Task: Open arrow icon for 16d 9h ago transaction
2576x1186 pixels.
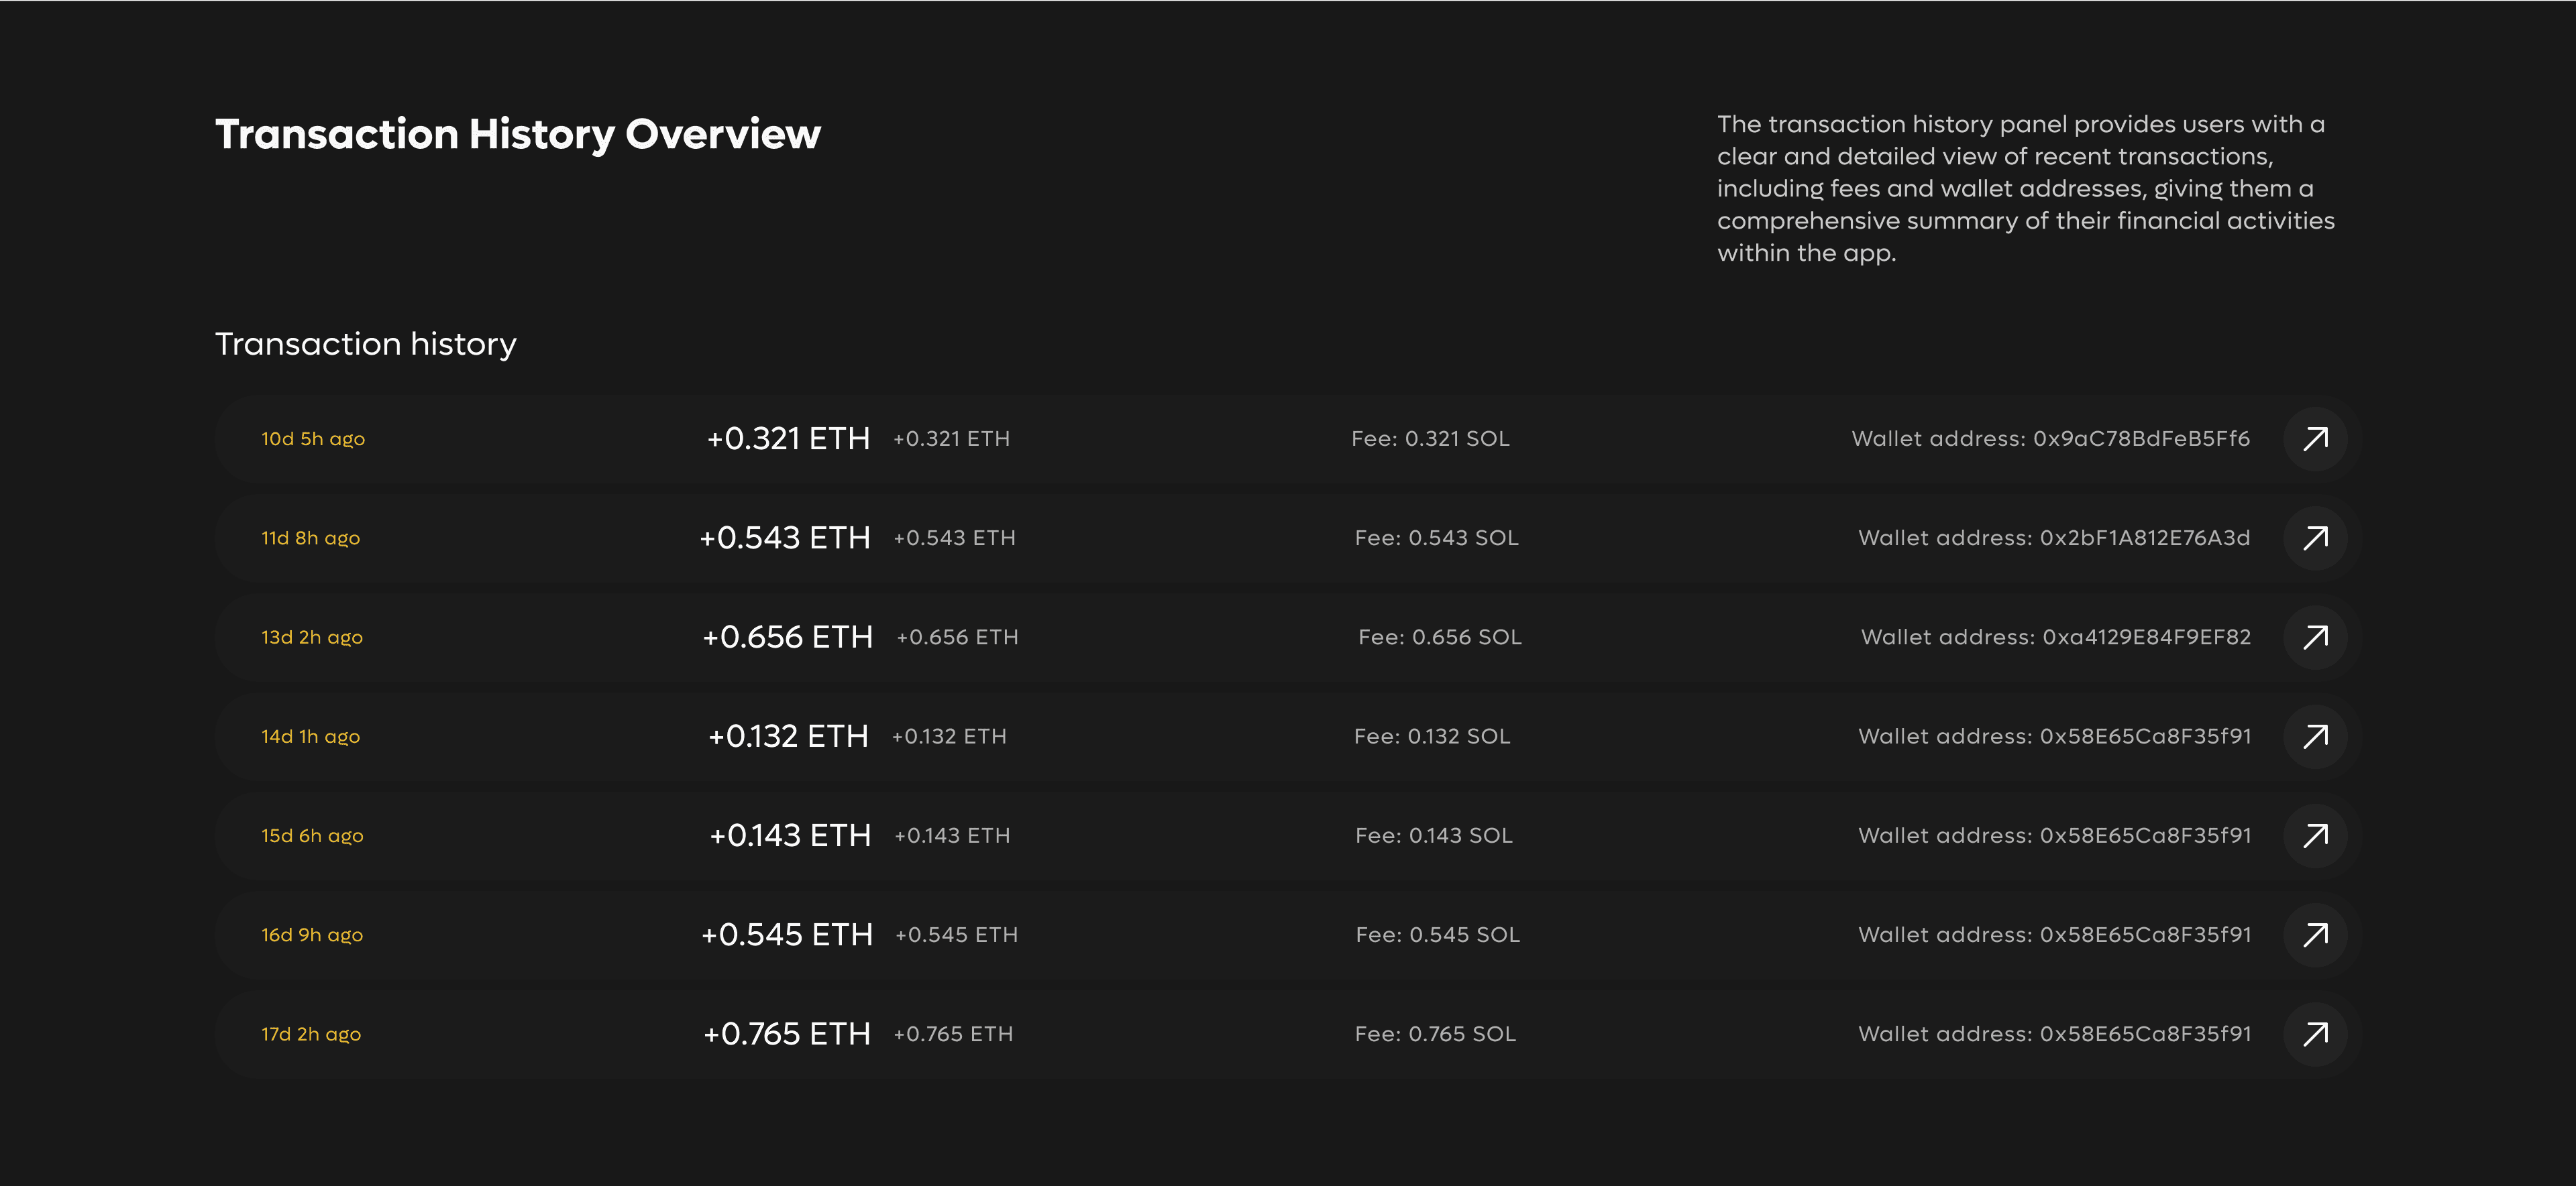Action: [x=2315, y=934]
